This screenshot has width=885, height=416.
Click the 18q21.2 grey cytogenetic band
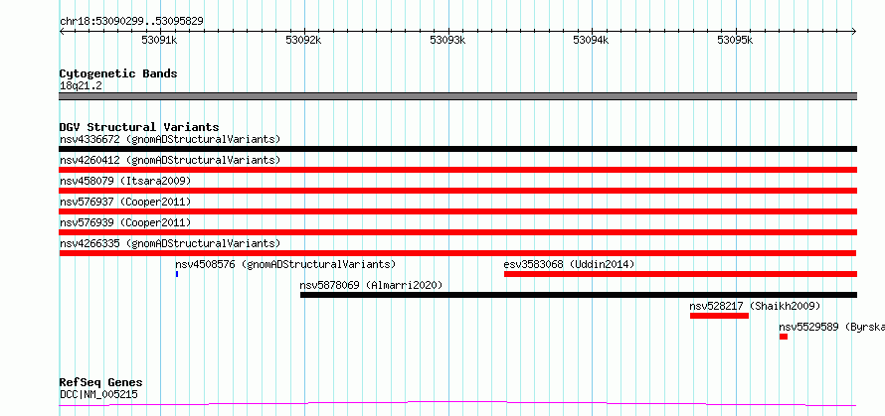pos(457,96)
